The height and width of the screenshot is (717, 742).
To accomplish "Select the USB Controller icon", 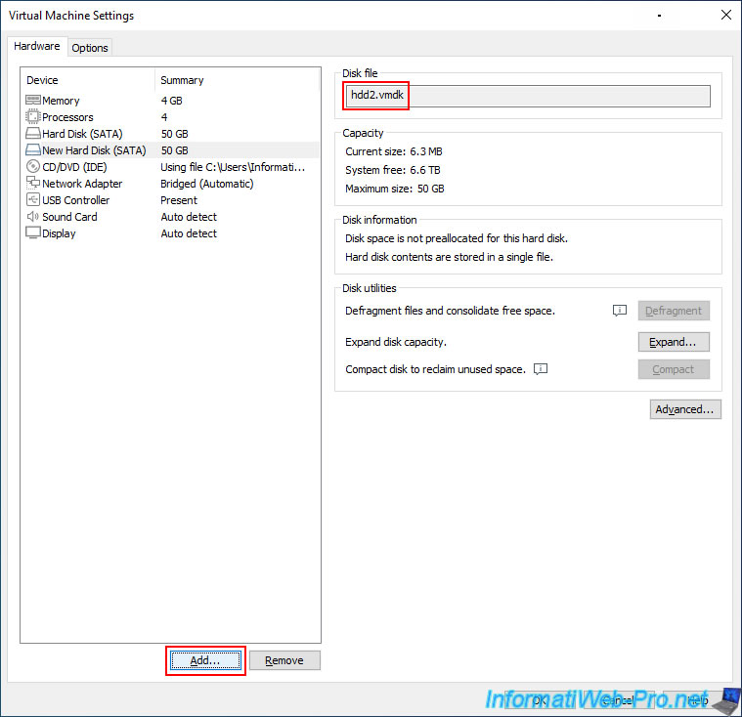I will (32, 200).
